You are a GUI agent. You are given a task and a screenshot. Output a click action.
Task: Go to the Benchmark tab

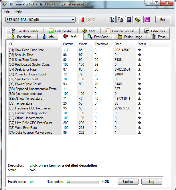tap(22, 37)
